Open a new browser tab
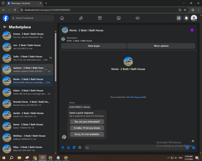Screen dimensions: 202x161 [46, 3]
